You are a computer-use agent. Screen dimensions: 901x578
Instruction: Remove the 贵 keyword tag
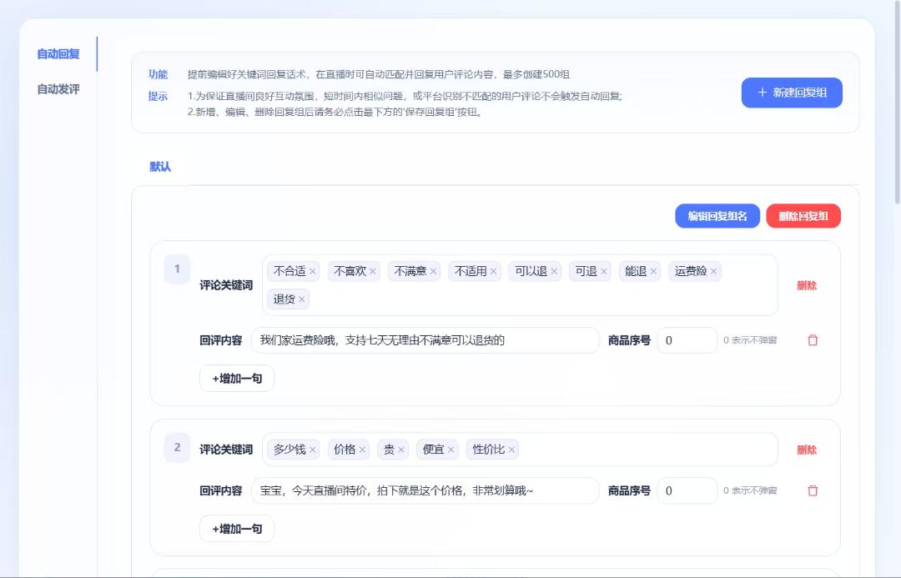(x=401, y=450)
